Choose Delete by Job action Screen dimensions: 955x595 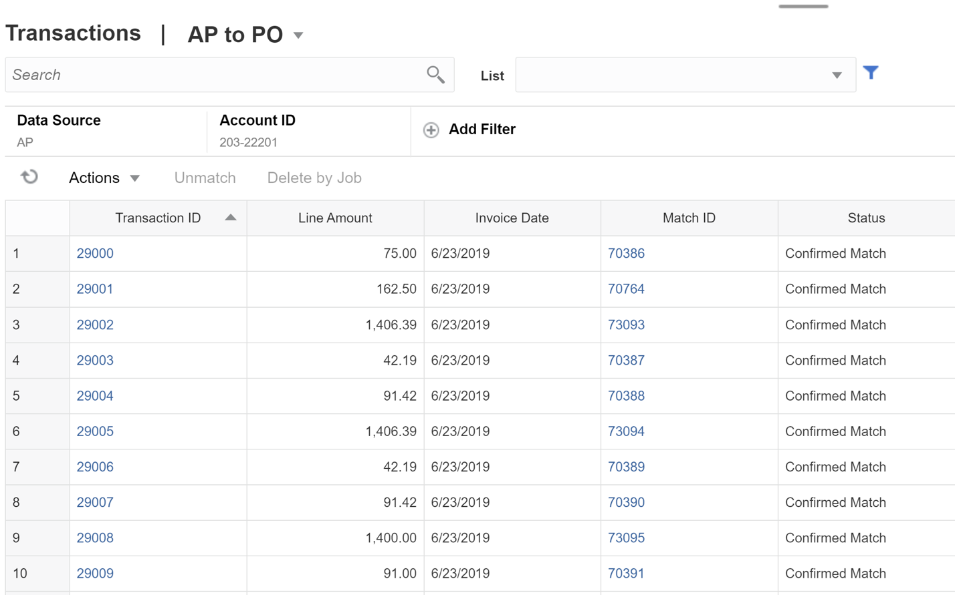click(316, 178)
